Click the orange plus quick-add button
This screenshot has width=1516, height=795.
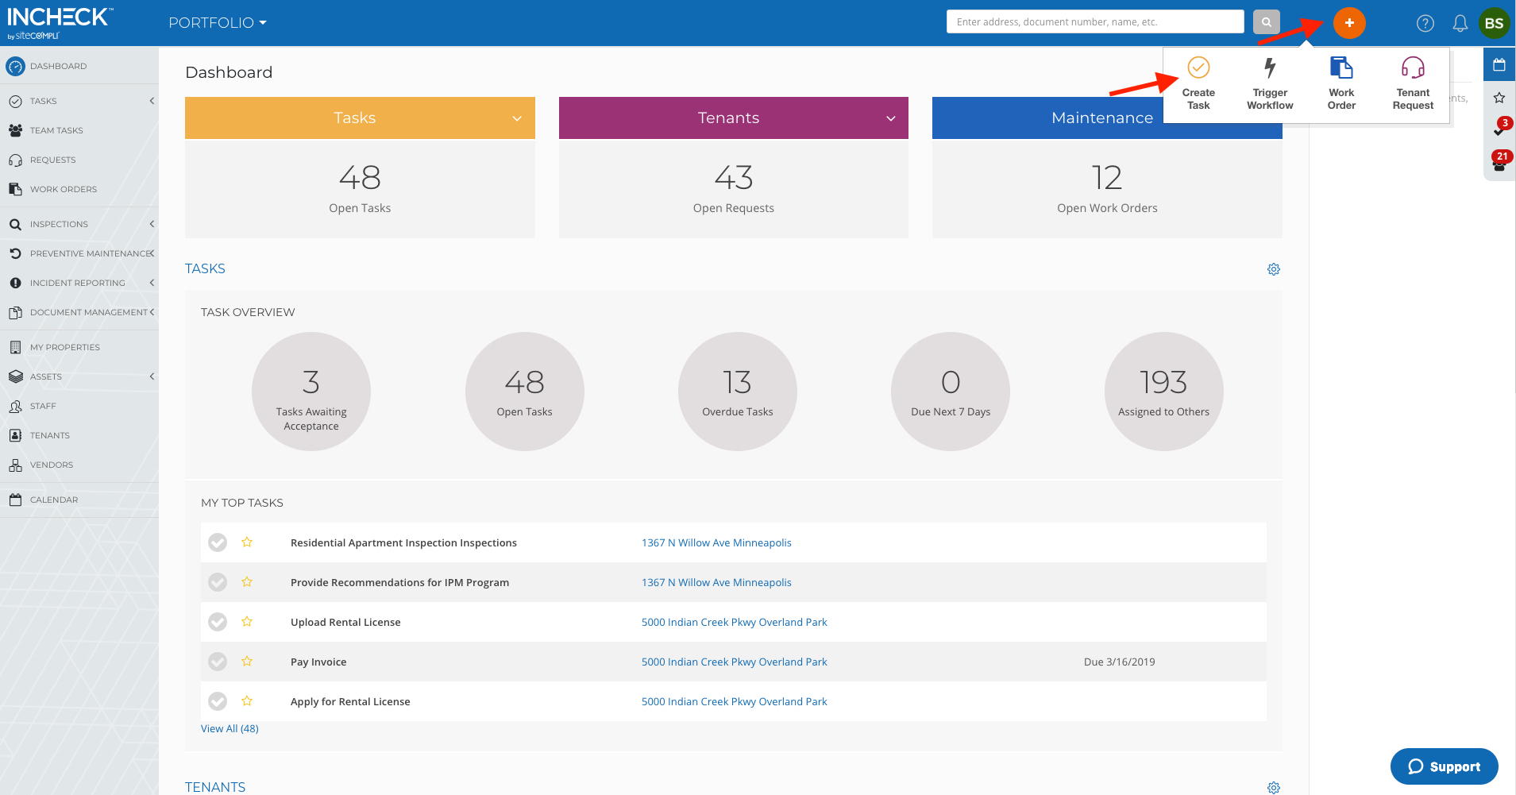pyautogui.click(x=1348, y=23)
